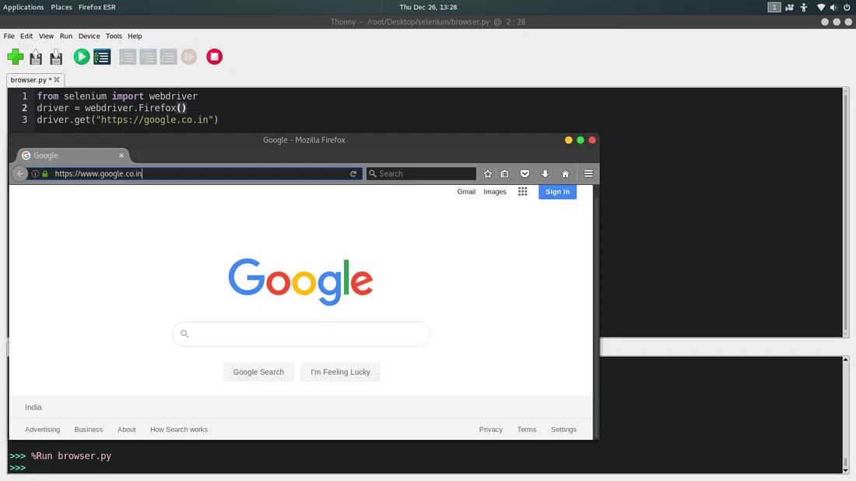Bookmark this page with the star icon
This screenshot has height=481, width=856.
(488, 173)
